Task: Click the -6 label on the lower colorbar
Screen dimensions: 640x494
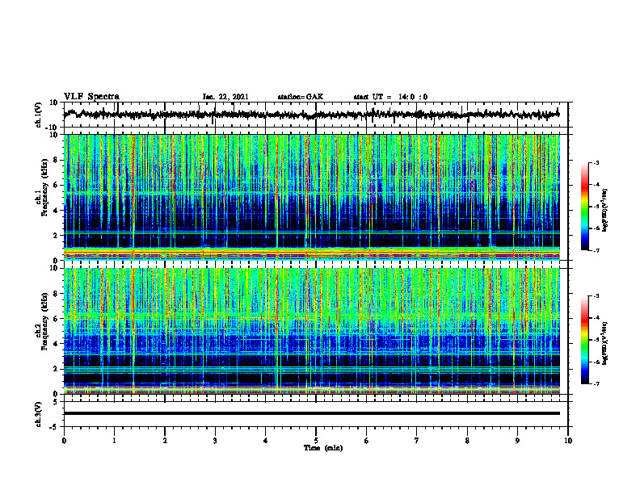Action: point(596,362)
